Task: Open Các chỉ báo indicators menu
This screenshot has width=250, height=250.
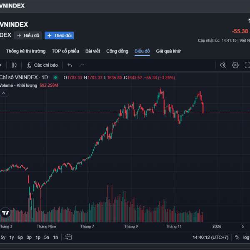Action: pos(42,65)
